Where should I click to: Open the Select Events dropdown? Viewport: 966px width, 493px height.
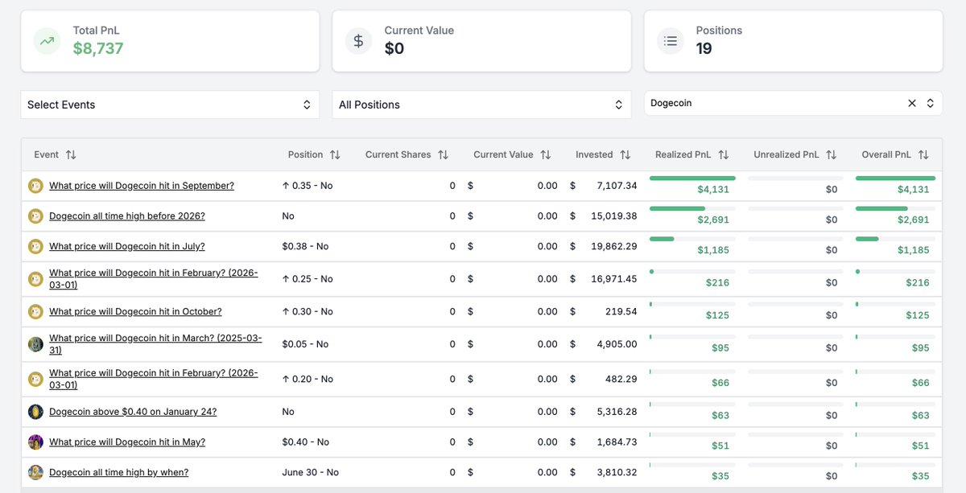pyautogui.click(x=170, y=105)
